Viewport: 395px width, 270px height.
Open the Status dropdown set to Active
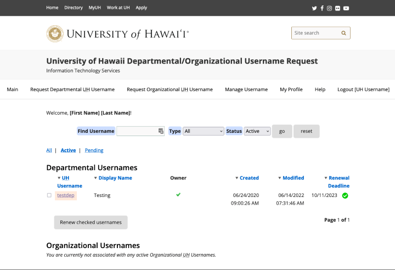pos(257,131)
